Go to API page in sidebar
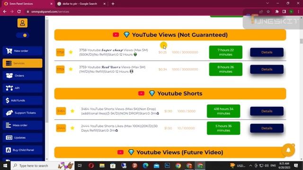The image size is (303, 170). point(22,88)
